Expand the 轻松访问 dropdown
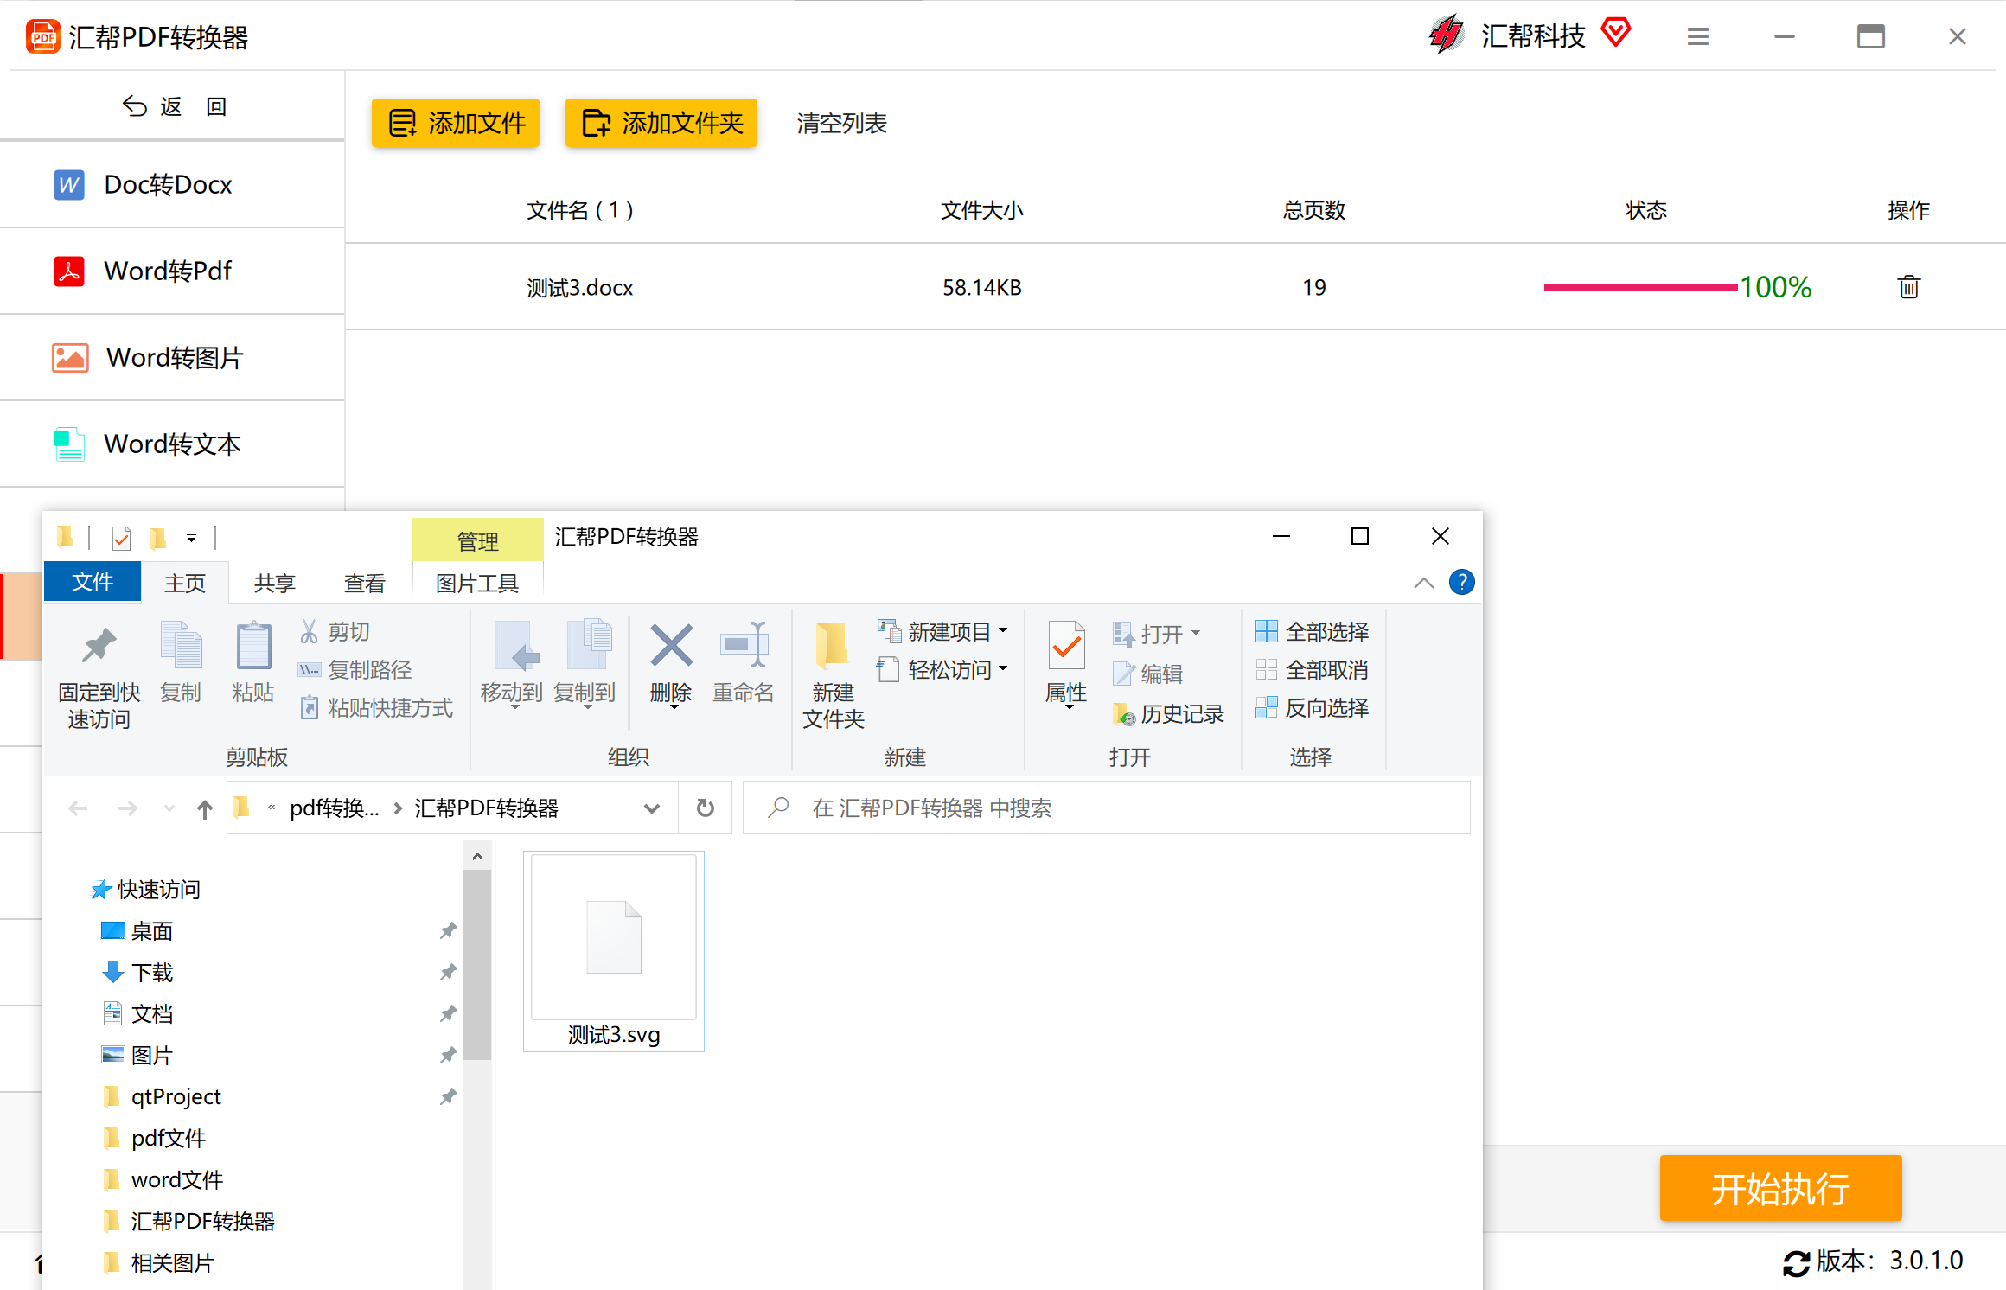 [x=1003, y=668]
